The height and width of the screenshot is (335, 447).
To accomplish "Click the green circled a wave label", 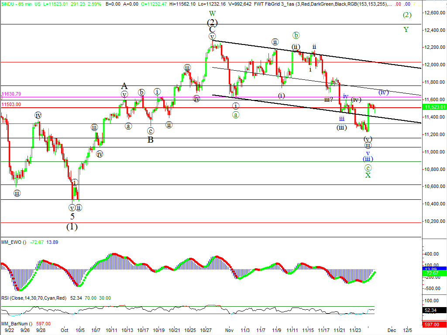I will (235, 115).
